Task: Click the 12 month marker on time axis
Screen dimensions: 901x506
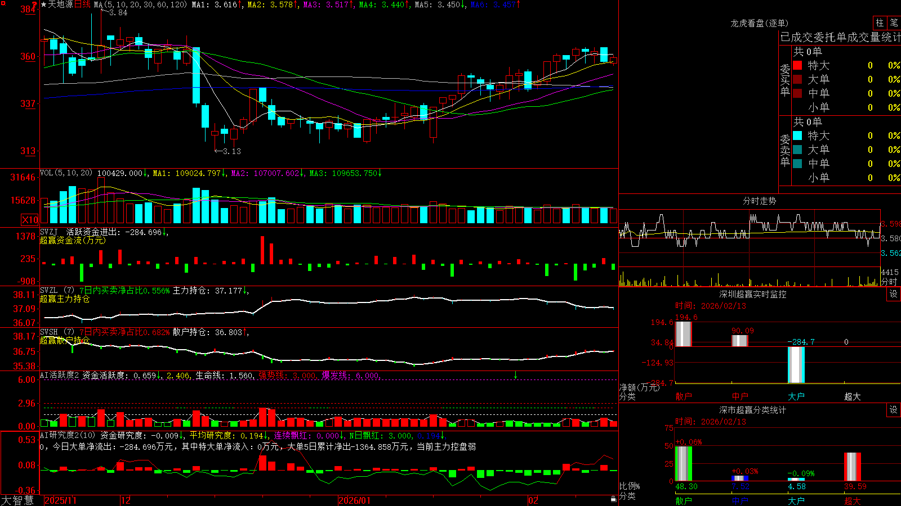Action: click(126, 500)
